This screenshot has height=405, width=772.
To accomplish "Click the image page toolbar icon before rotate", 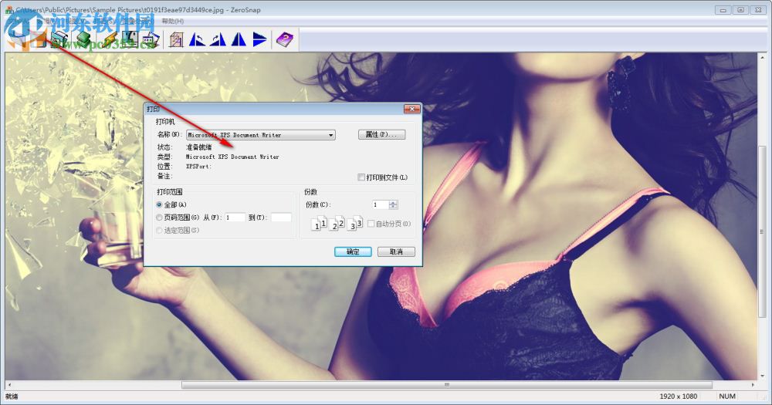I will (x=176, y=39).
